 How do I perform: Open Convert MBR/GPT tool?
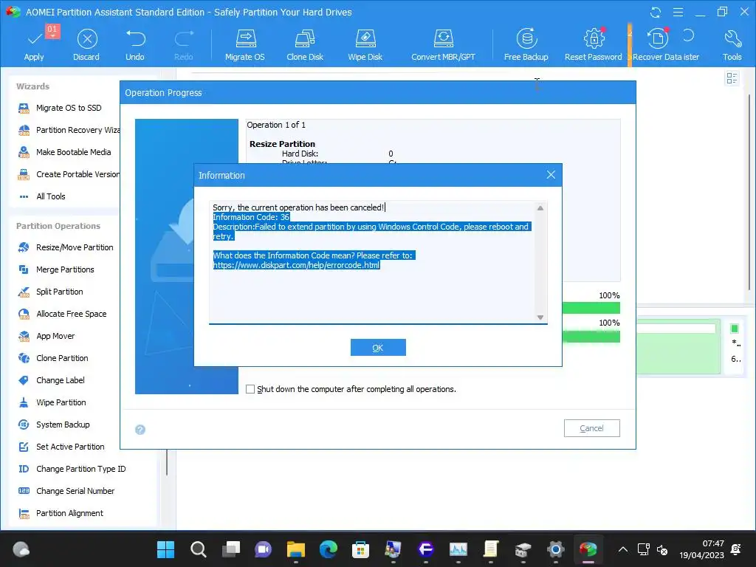(x=443, y=44)
